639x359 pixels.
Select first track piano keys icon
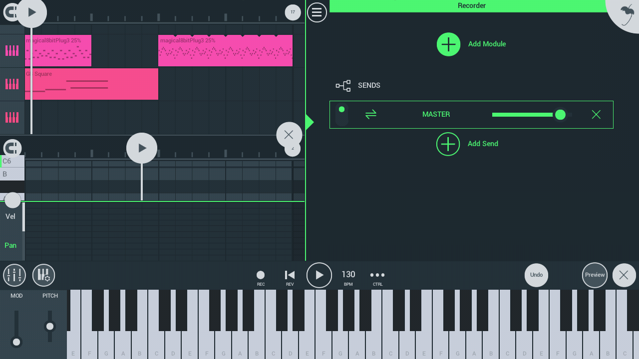click(x=12, y=51)
